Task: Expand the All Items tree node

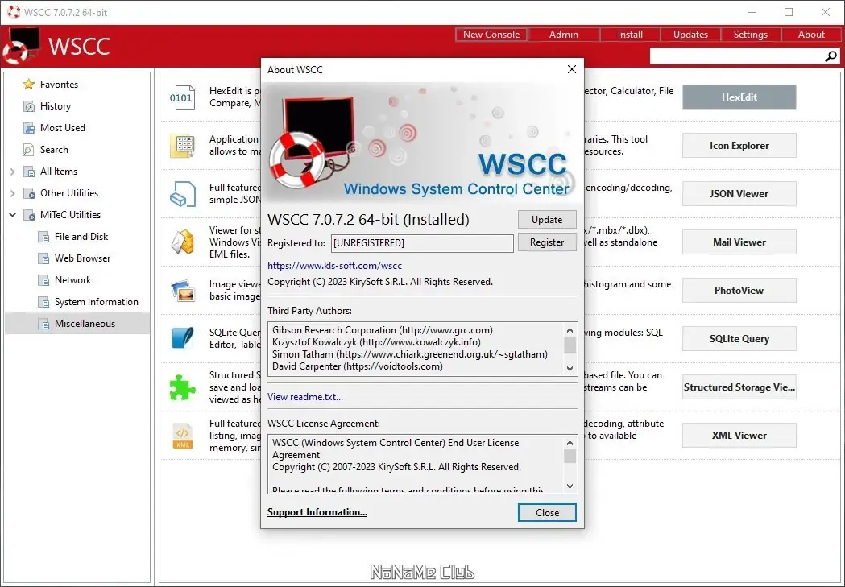Action: tap(12, 172)
